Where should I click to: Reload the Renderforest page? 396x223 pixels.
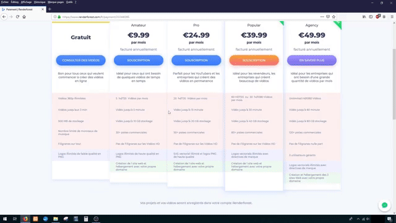[x=17, y=17]
